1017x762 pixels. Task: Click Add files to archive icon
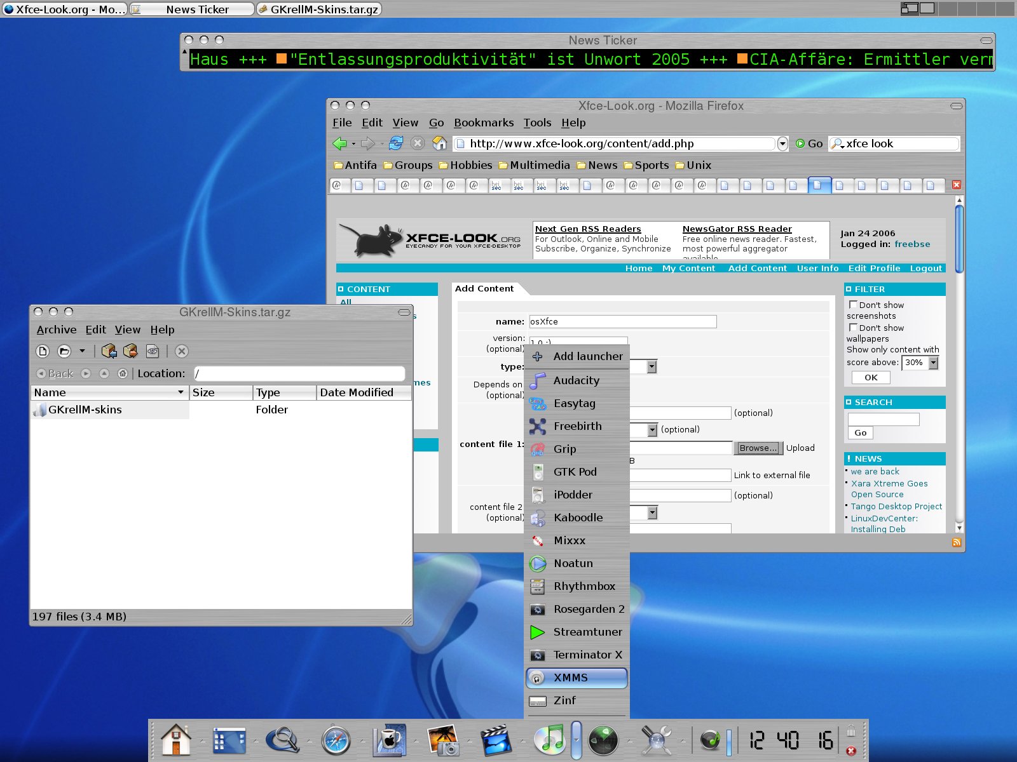click(109, 351)
